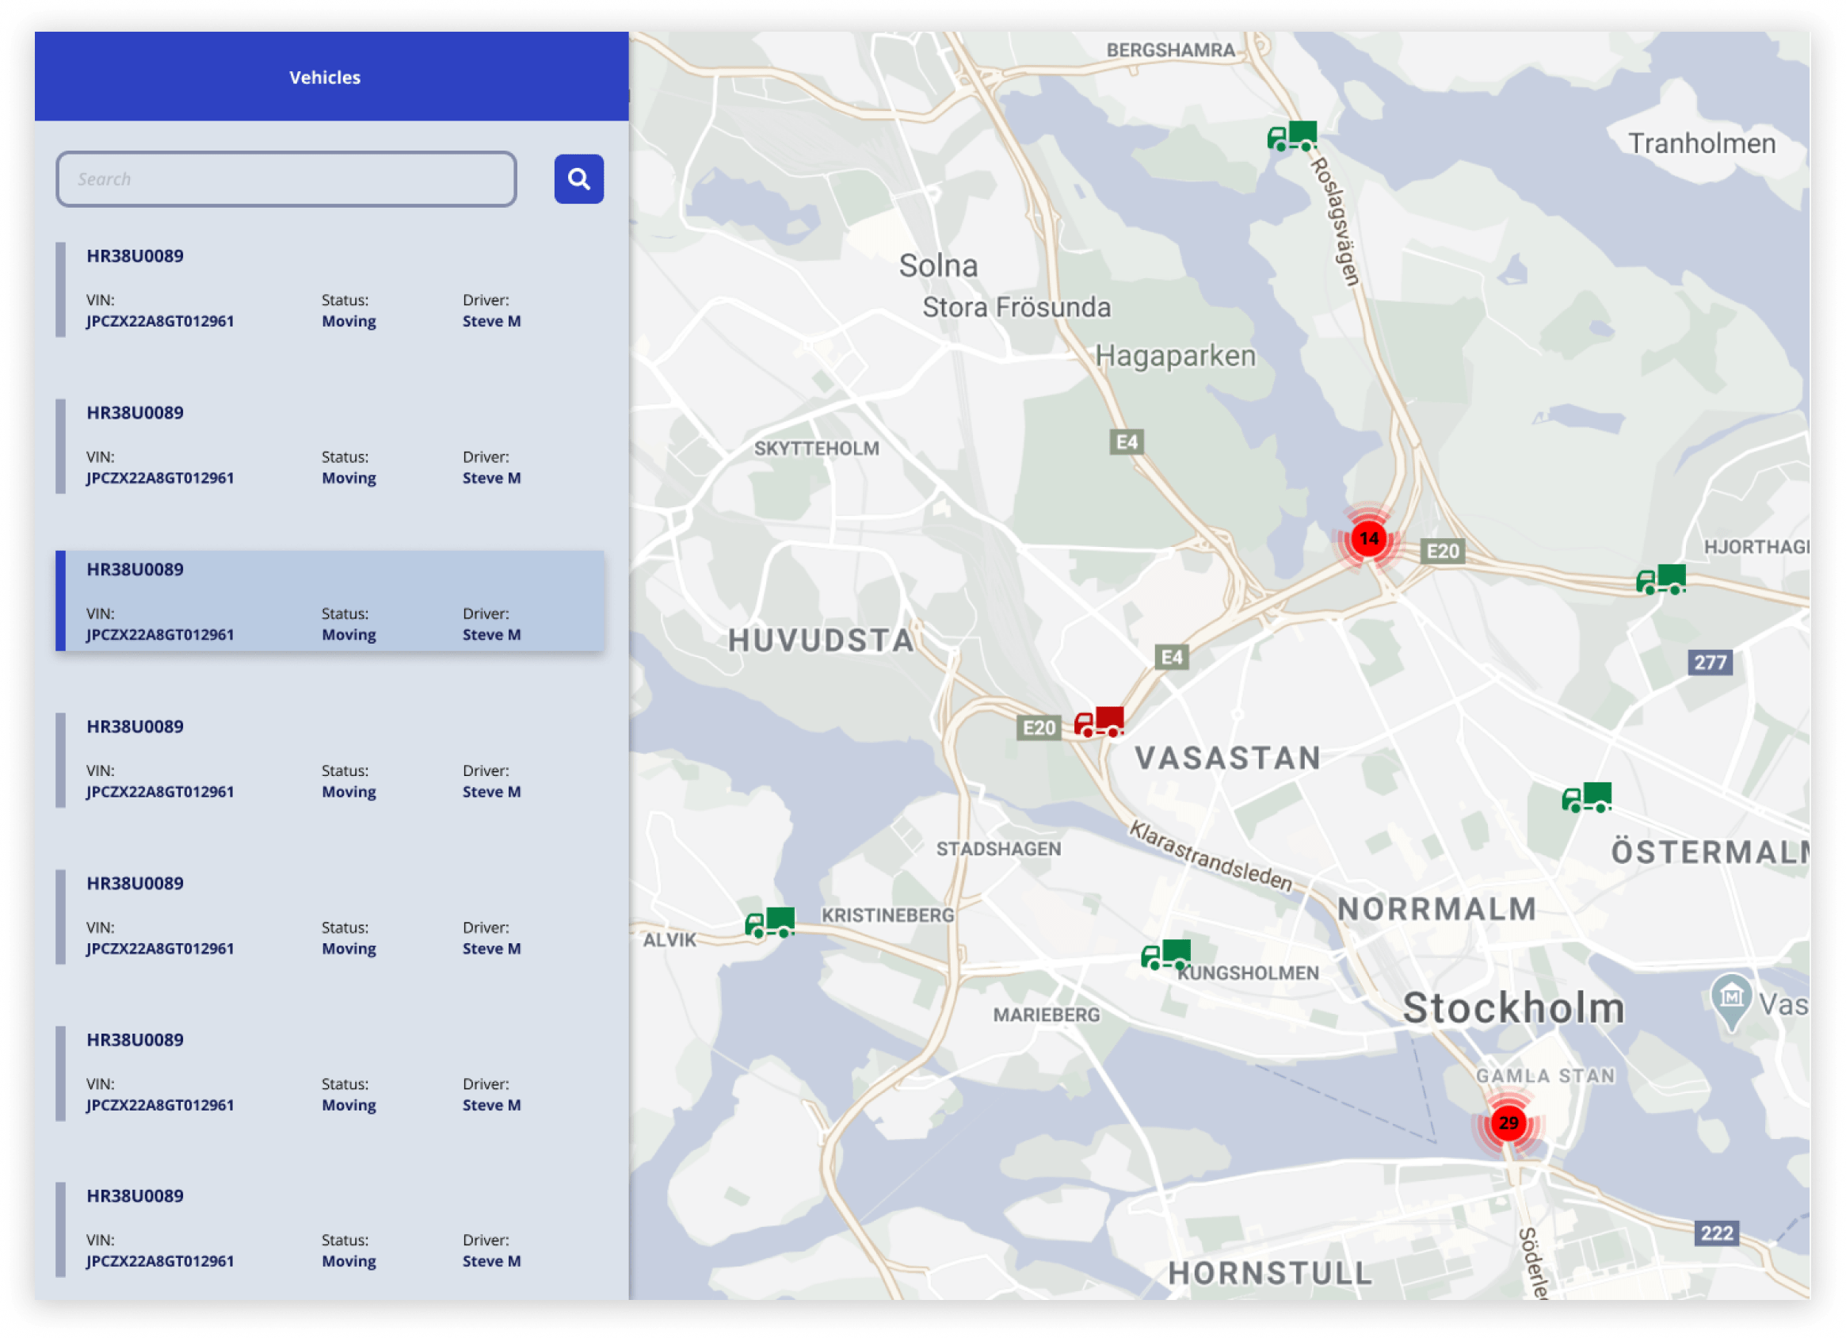Click the green truck at Kungsholmen
Screen dimensions: 1846x1338
click(1166, 954)
